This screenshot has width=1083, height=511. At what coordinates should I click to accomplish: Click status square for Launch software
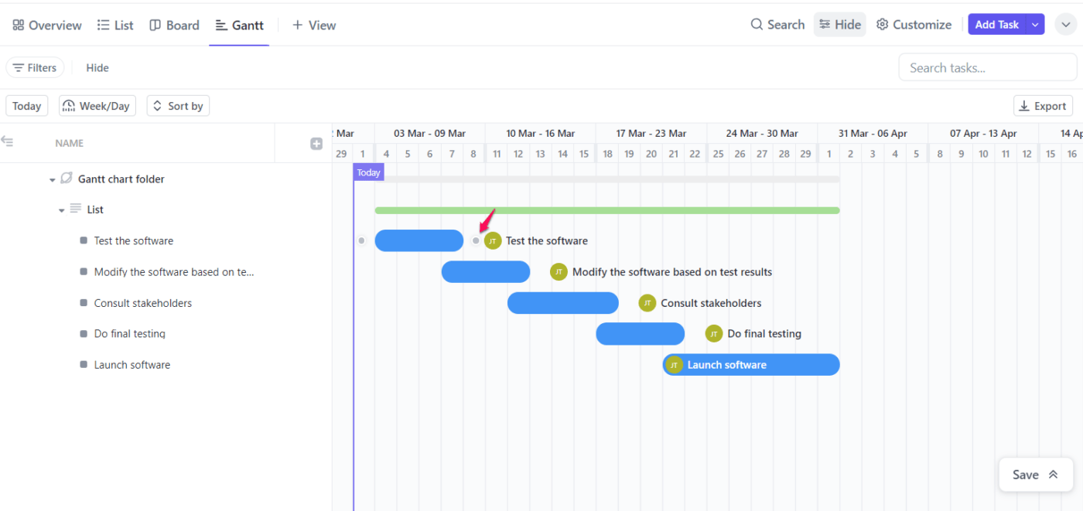click(x=84, y=364)
